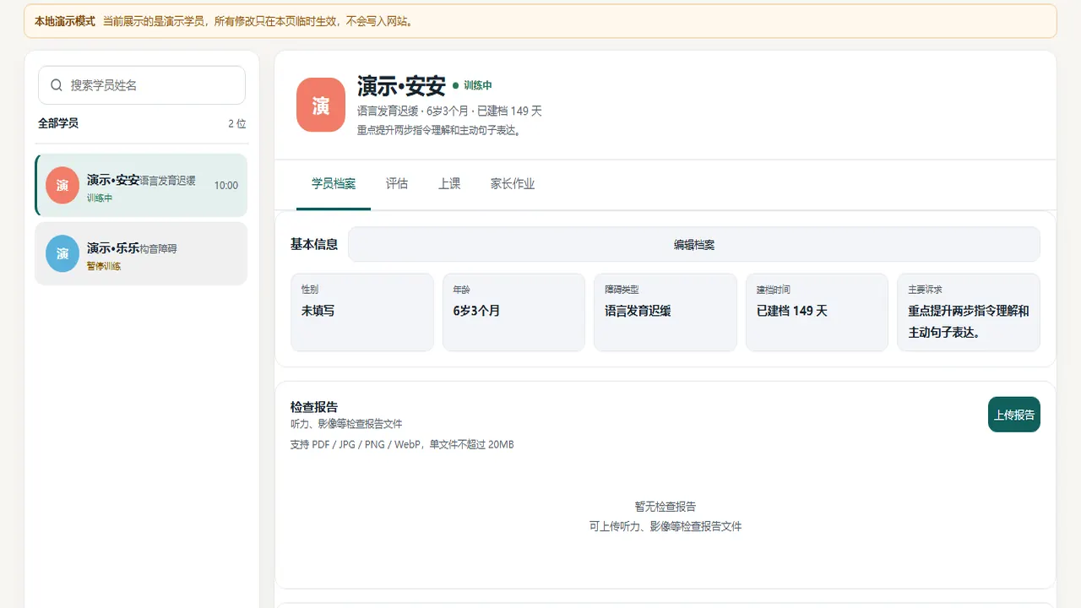Click the 建档时间 已建档 149 天 card
This screenshot has height=608, width=1081.
pos(817,312)
